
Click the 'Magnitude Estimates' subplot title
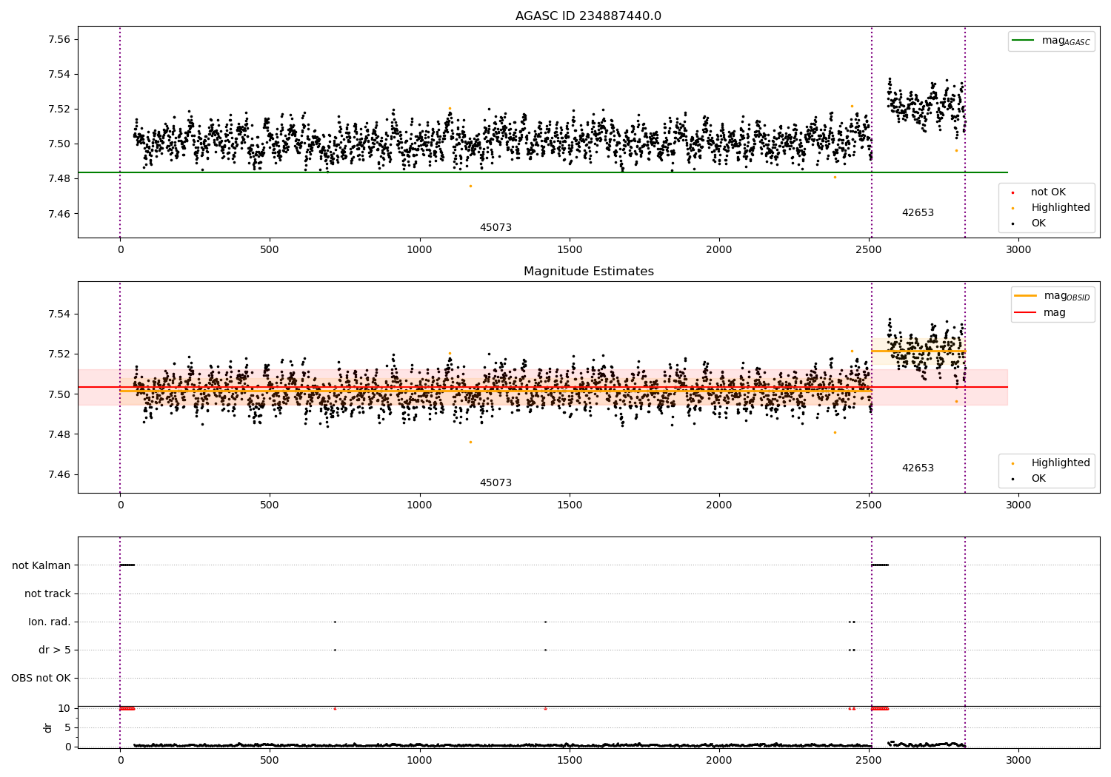(x=588, y=272)
